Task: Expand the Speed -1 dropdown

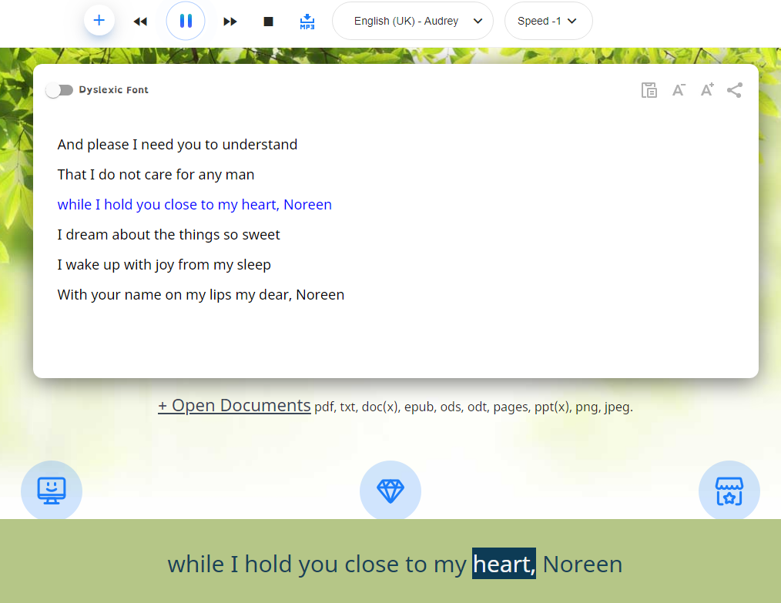Action: [x=548, y=21]
